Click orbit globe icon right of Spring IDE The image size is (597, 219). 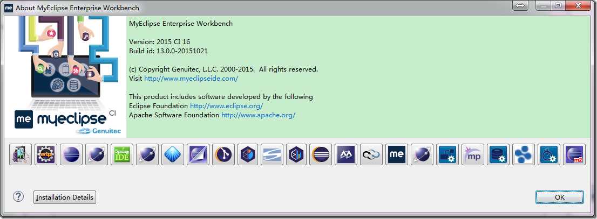[147, 154]
